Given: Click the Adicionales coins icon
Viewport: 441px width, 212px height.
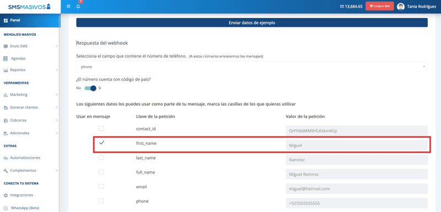Looking at the screenshot, I should (x=6, y=133).
